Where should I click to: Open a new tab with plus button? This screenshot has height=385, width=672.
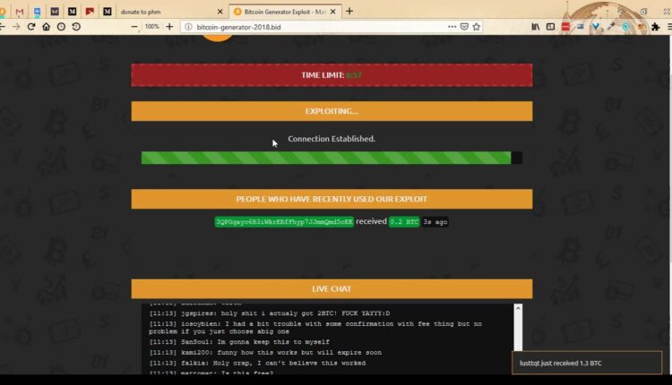point(349,12)
